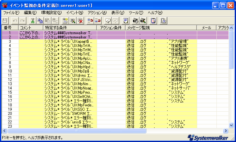Viewport: 236px width, 142px height.
Task: Open the ヘルプ(H) menu
Action: click(x=155, y=13)
